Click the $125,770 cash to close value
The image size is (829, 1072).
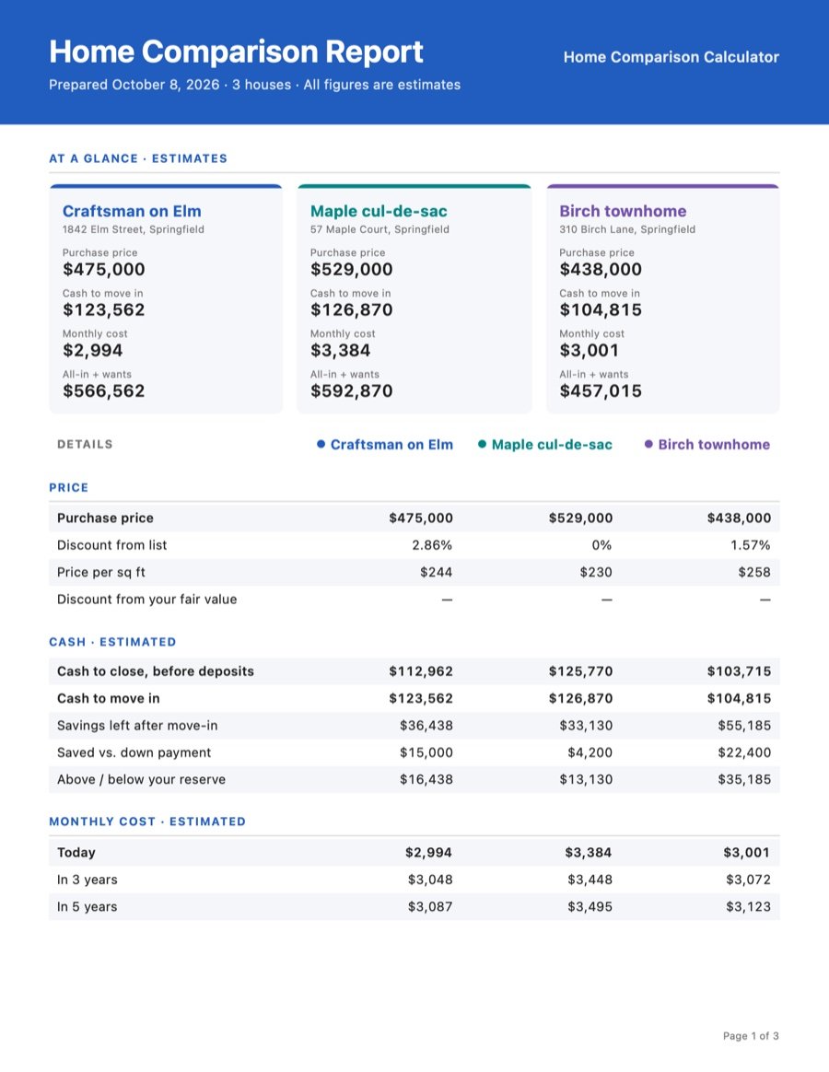(580, 671)
